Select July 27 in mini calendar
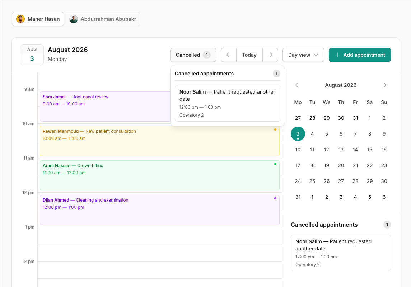411x287 pixels. click(298, 118)
